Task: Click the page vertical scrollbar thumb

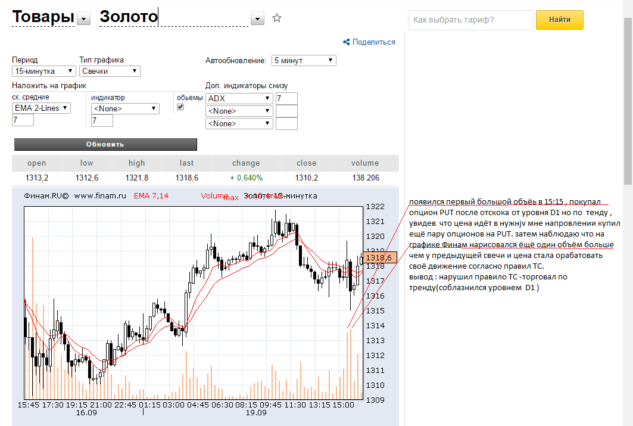Action: pyautogui.click(x=628, y=101)
